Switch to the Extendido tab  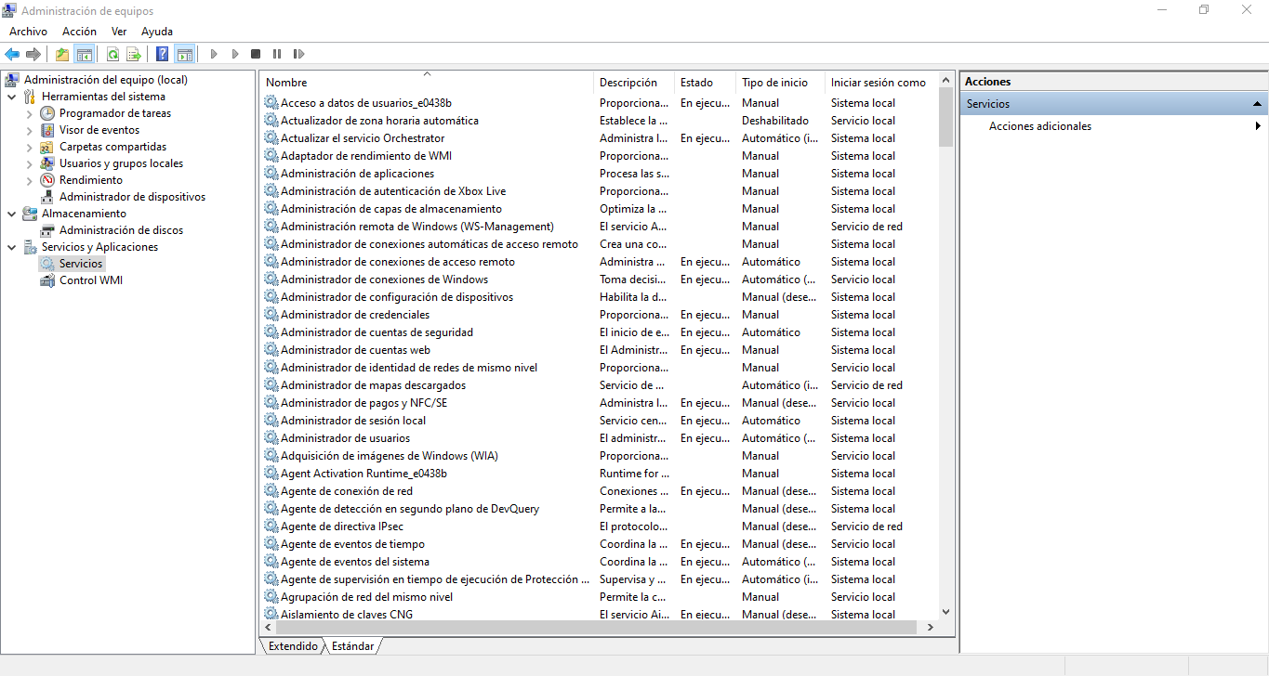[x=293, y=646]
